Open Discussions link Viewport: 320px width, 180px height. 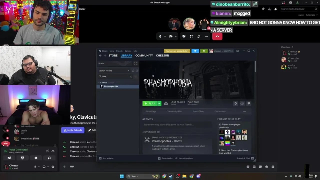pyautogui.click(x=220, y=111)
